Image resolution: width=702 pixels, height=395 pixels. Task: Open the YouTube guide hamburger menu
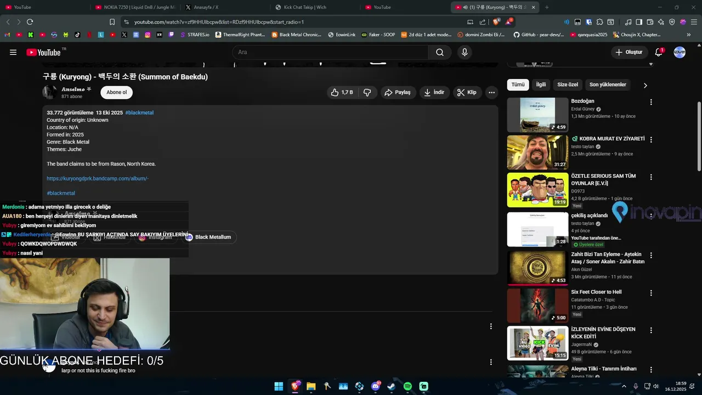click(13, 52)
